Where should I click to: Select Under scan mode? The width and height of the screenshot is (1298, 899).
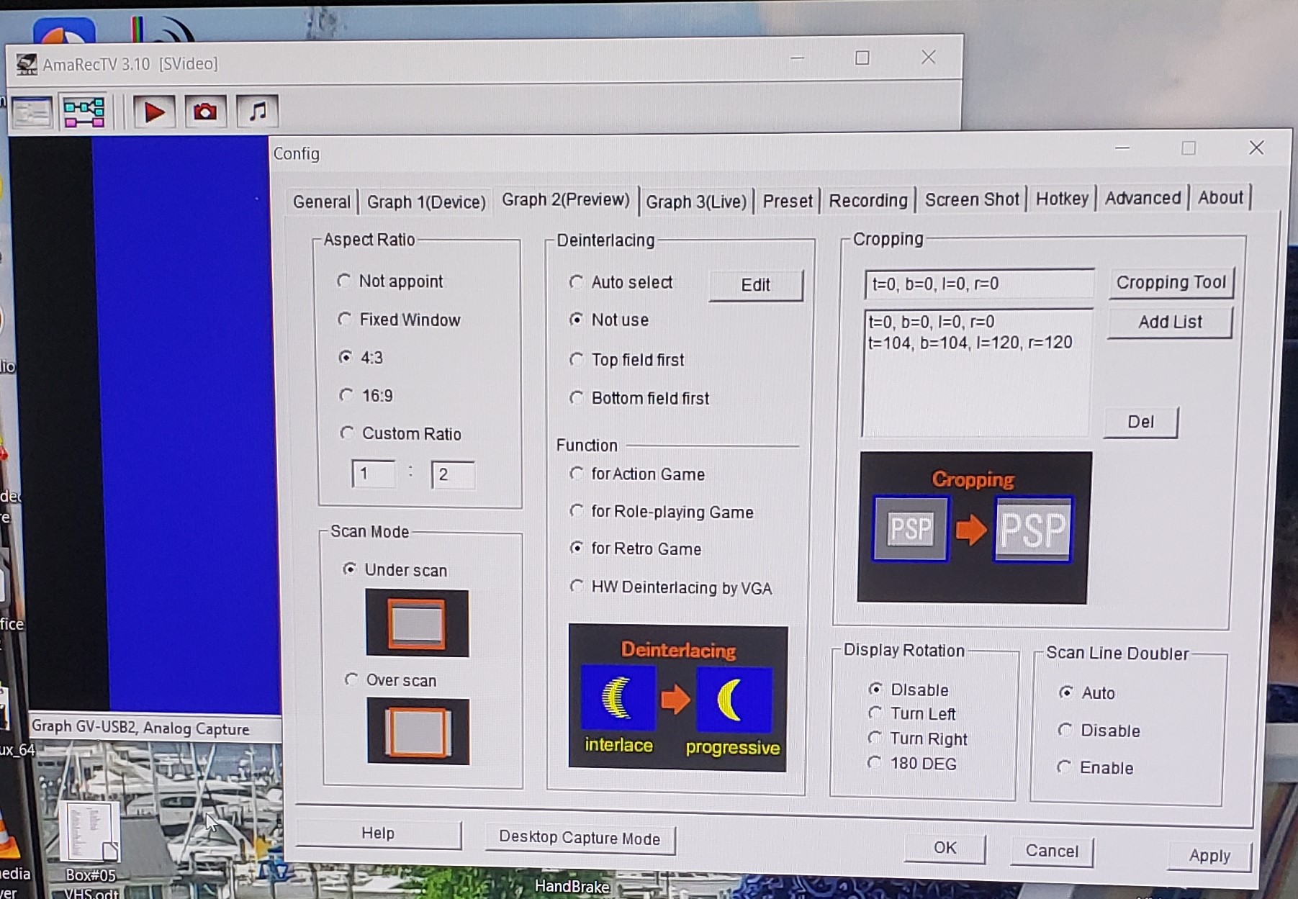395,569
